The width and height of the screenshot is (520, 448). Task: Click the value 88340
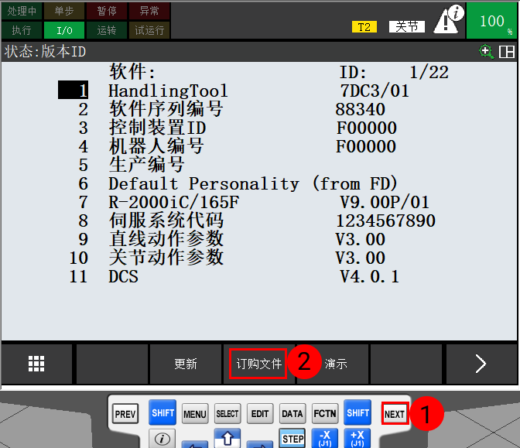click(x=360, y=109)
